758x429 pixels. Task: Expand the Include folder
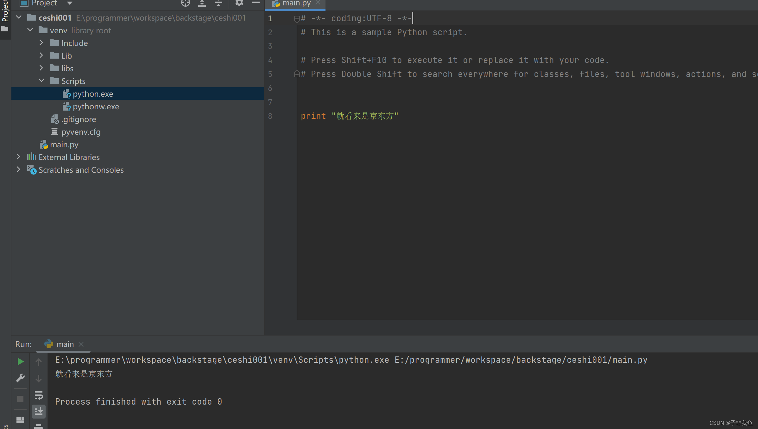(x=41, y=43)
